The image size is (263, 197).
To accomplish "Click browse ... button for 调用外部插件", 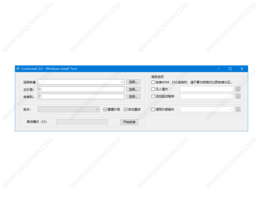I will (x=238, y=109).
